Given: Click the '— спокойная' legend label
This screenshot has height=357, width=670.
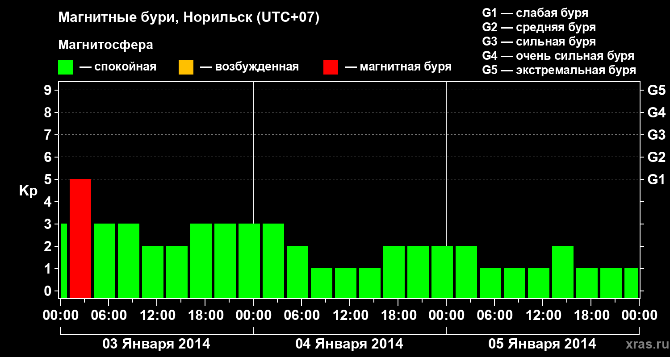Looking at the screenshot, I should click(x=118, y=67).
